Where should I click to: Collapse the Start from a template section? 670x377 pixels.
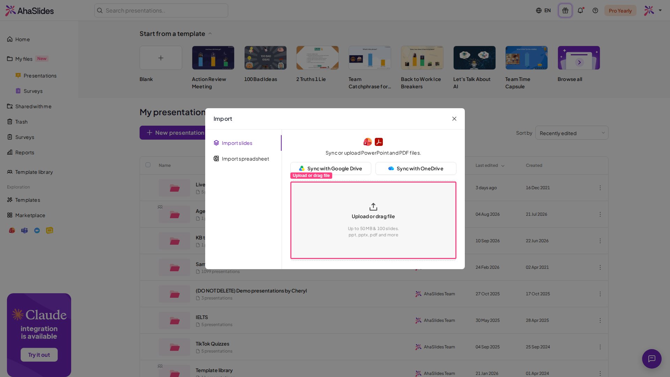(210, 34)
